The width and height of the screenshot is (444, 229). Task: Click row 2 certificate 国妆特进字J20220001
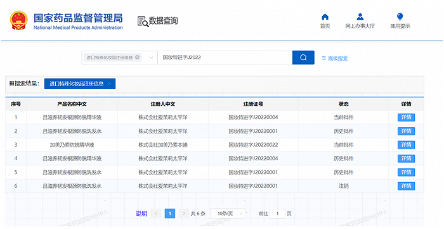(253, 132)
